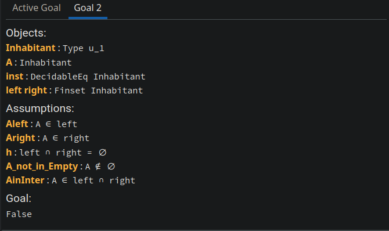Click DecidableEq Inhabitant type text
The image size is (389, 231).
pos(88,77)
